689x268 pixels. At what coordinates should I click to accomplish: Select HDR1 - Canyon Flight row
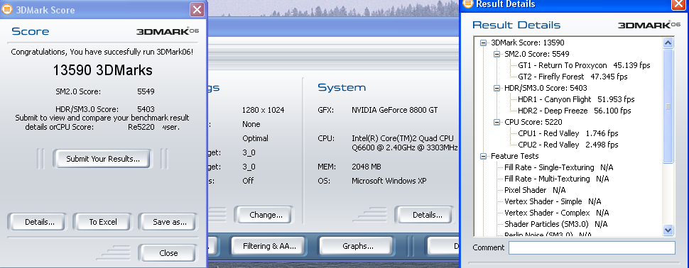576,99
